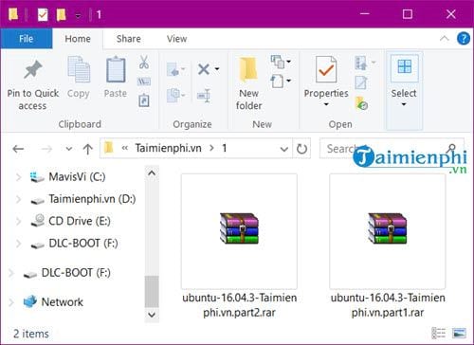This screenshot has width=474, height=345.
Task: Click the Paste clipboard icon
Action: (116, 70)
